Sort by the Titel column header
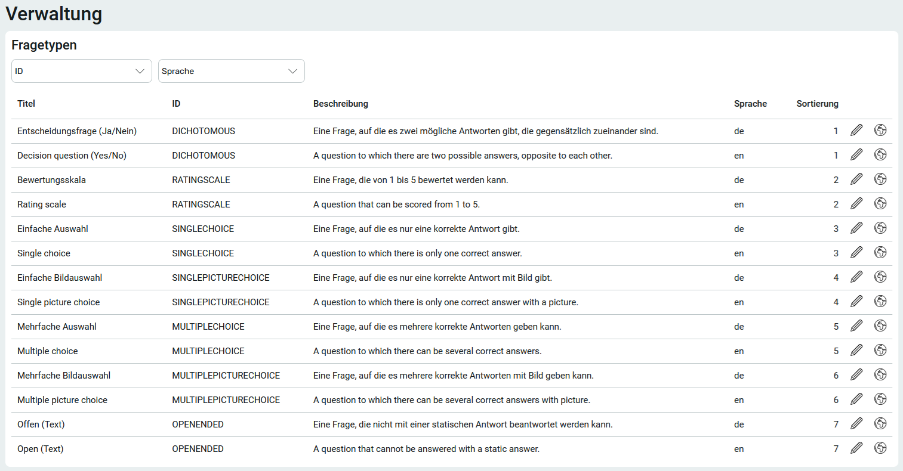The height and width of the screenshot is (471, 903). 26,104
